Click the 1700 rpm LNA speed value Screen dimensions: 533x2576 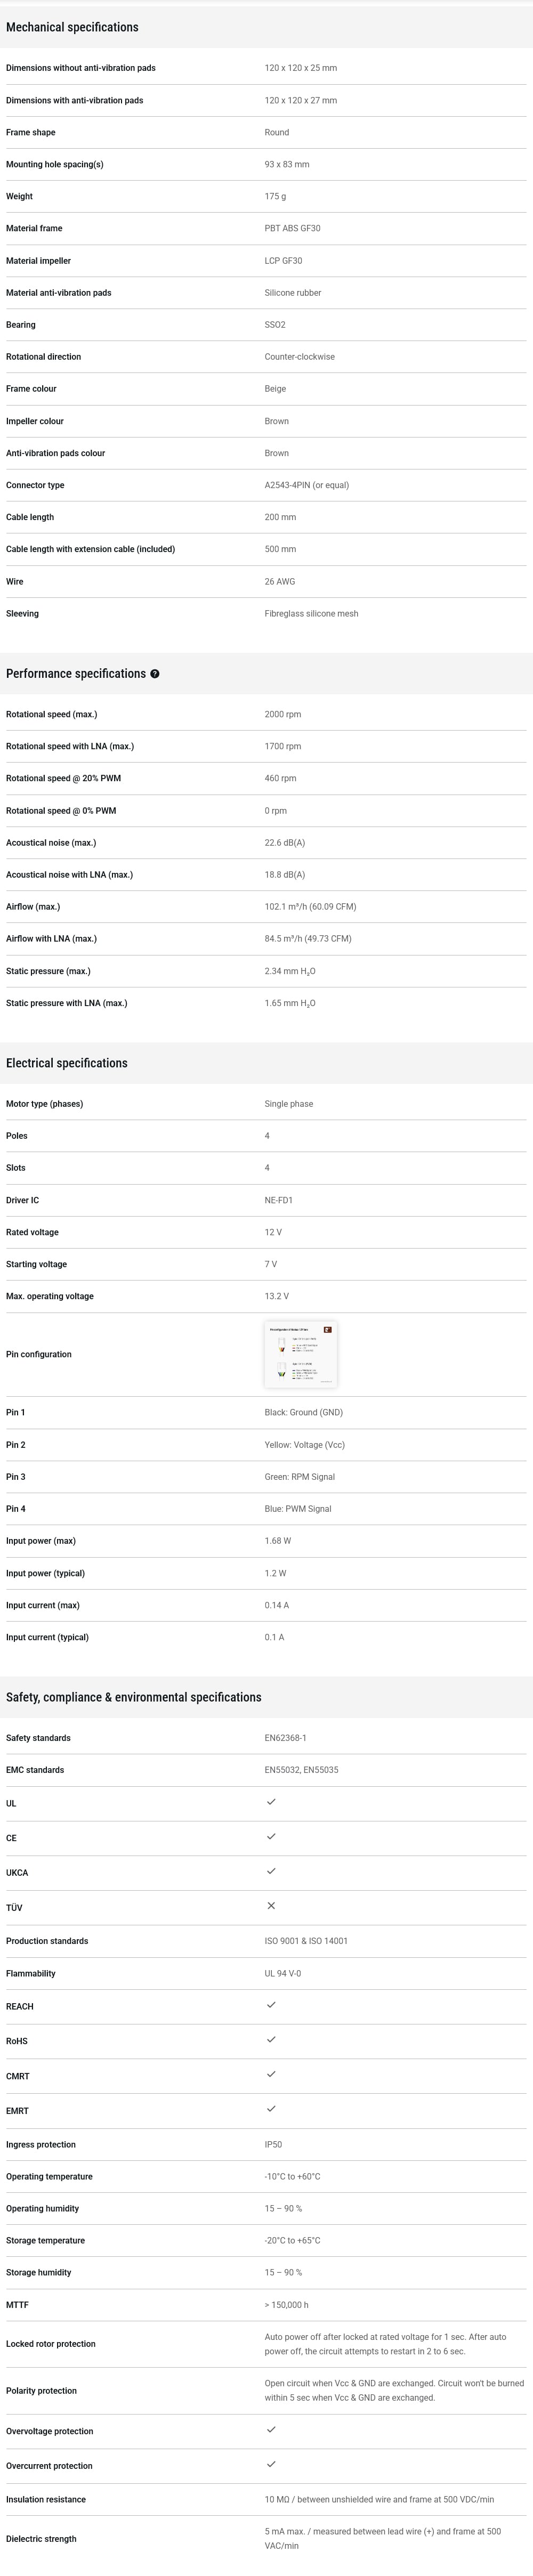[283, 746]
